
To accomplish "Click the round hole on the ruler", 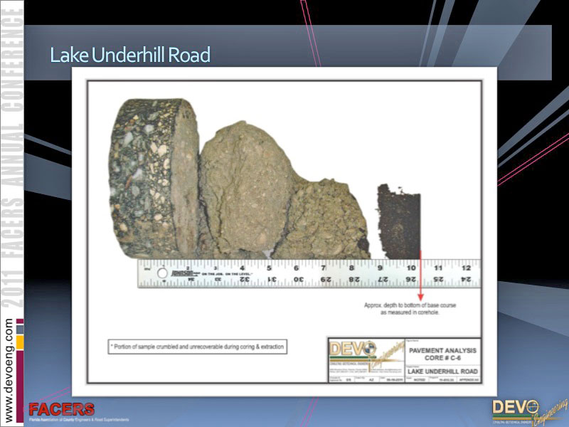I will (163, 273).
